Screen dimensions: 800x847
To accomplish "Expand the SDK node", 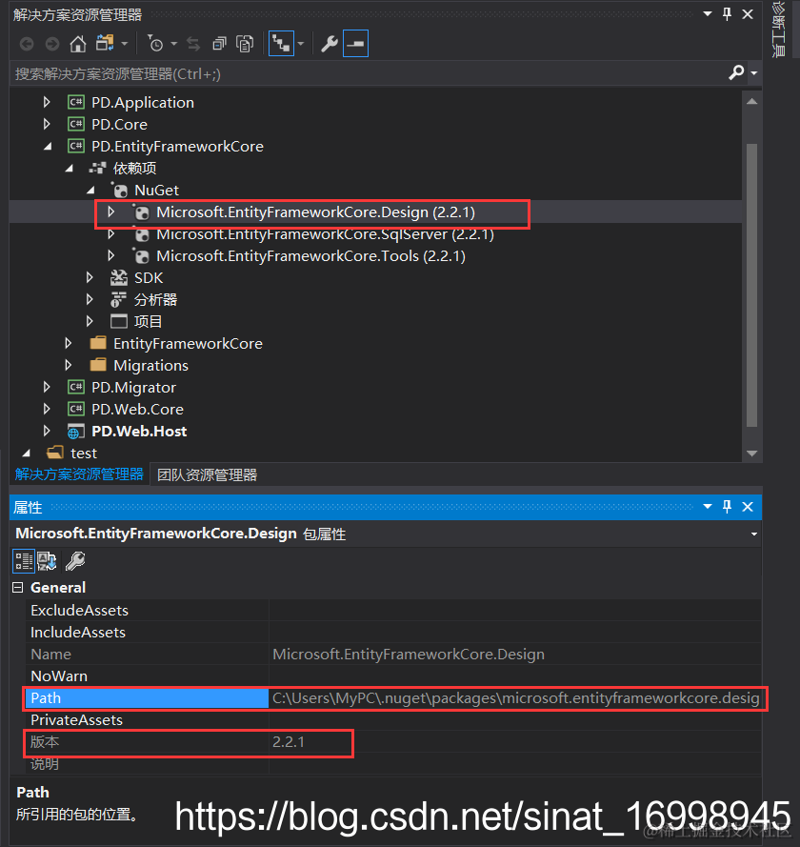I will click(x=90, y=277).
